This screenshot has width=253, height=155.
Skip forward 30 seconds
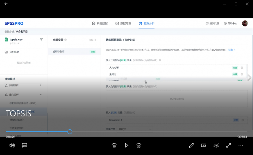pyautogui.click(x=139, y=146)
